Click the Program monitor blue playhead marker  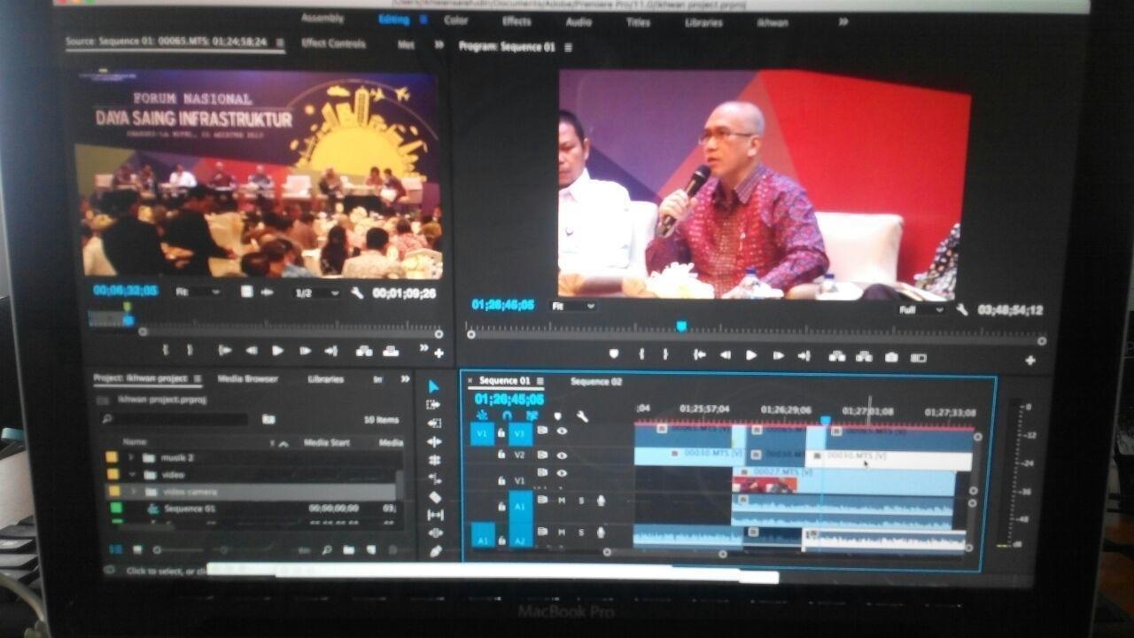tap(681, 326)
